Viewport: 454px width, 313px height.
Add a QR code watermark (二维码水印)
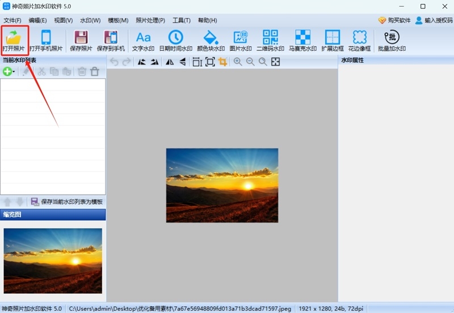click(270, 40)
